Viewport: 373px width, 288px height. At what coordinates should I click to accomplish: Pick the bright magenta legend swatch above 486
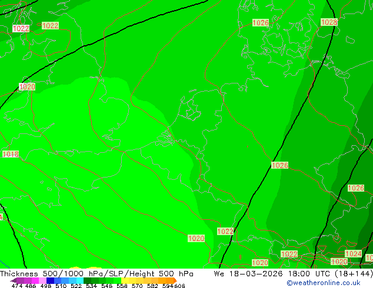[x=35, y=280]
